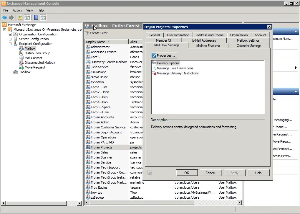Select Tech4 - Bob mailbox row
Viewport: 300px width, 214px height.
(114, 102)
